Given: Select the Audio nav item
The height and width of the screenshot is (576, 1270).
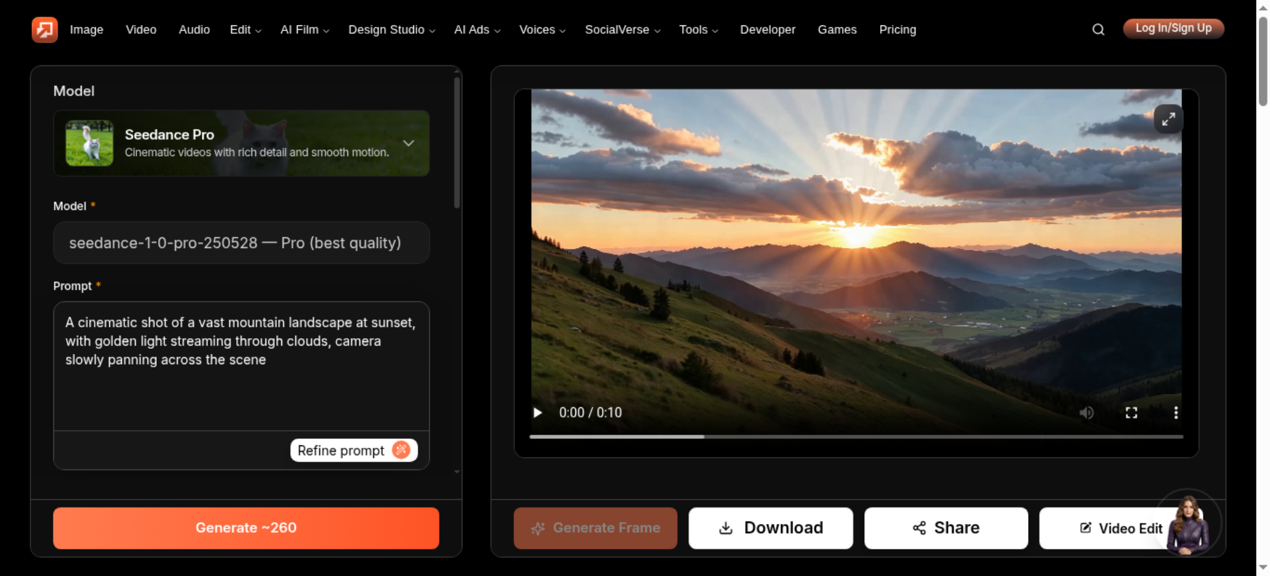Looking at the screenshot, I should [194, 30].
